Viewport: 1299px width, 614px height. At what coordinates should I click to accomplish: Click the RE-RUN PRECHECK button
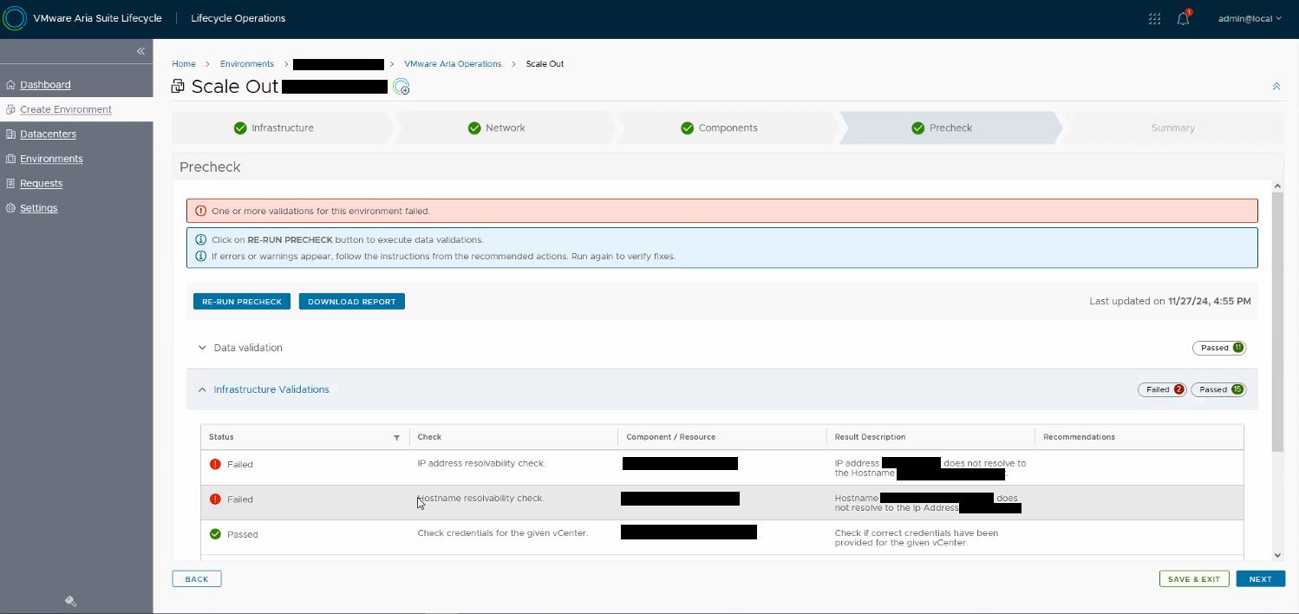point(242,302)
